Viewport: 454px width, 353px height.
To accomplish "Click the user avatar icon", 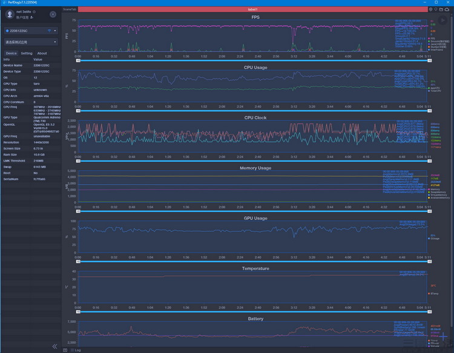I will 10,14.
